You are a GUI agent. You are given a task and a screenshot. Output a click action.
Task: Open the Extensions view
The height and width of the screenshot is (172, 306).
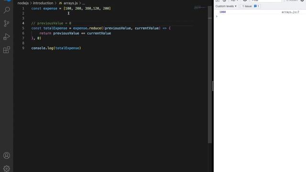[7, 50]
